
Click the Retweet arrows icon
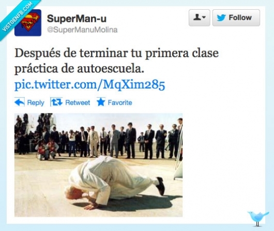point(56,102)
